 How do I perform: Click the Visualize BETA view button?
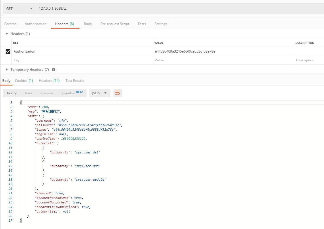click(72, 93)
